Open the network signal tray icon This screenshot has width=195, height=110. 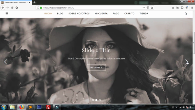pyautogui.click(x=180, y=107)
